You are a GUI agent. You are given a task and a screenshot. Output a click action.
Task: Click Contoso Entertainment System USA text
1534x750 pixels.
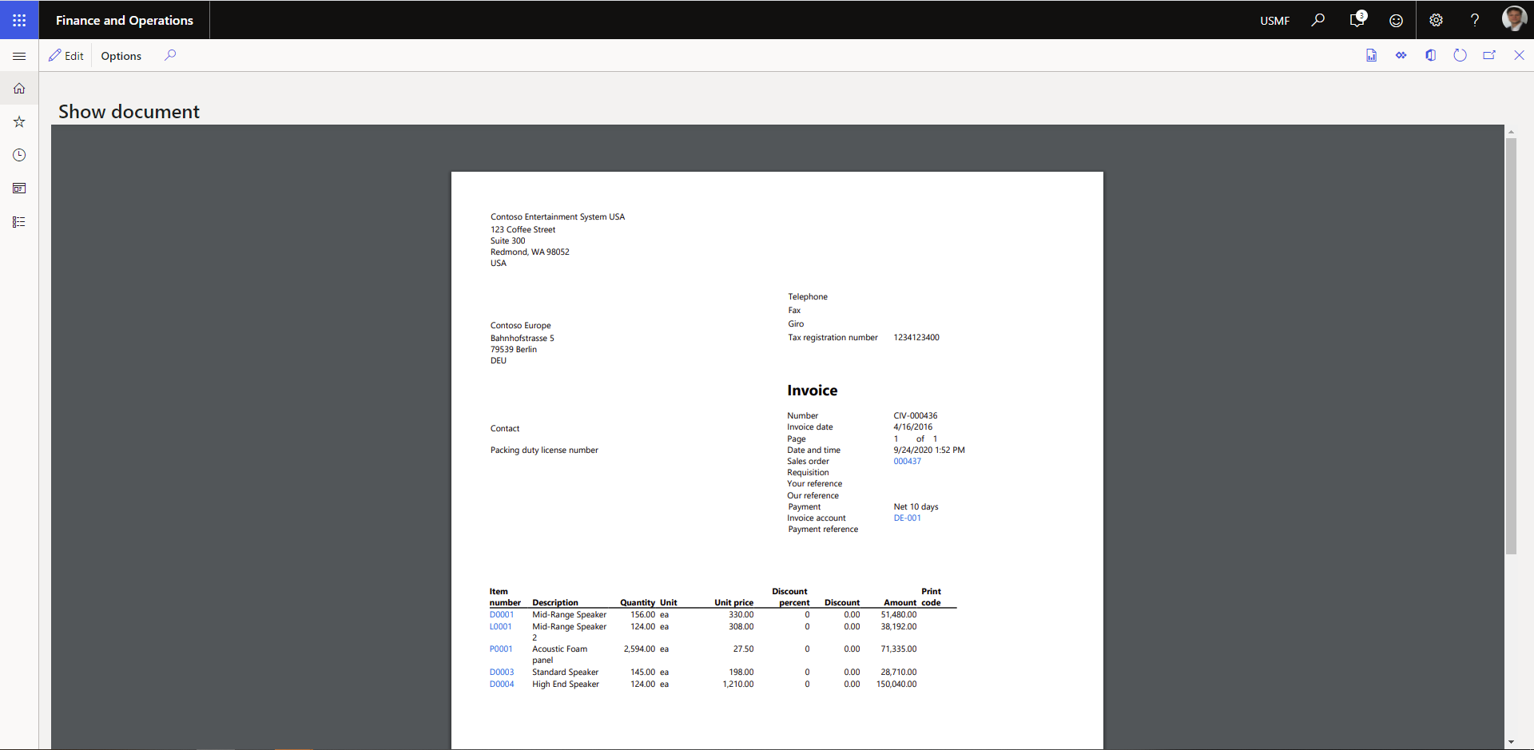(558, 217)
